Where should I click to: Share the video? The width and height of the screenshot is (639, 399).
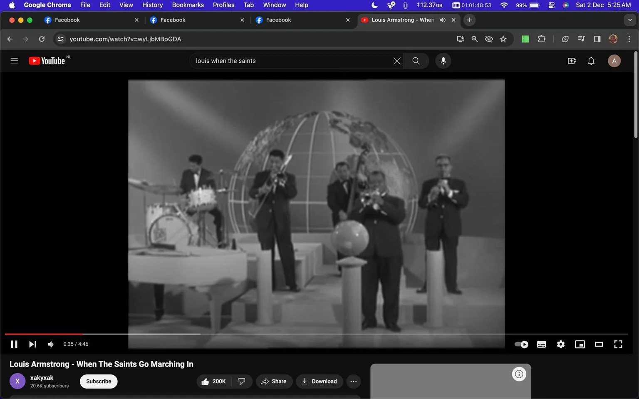pyautogui.click(x=274, y=382)
